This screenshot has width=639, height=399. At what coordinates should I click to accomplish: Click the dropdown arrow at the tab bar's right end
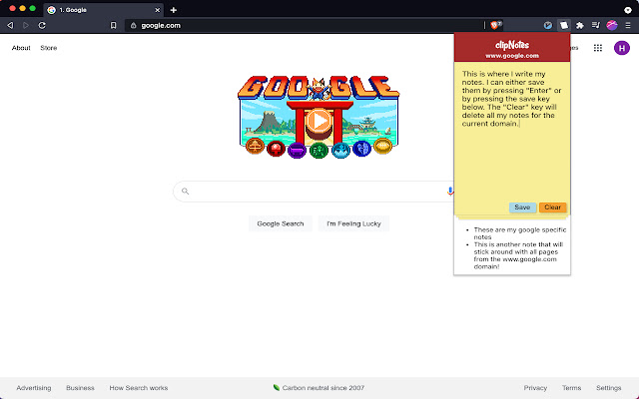click(628, 10)
